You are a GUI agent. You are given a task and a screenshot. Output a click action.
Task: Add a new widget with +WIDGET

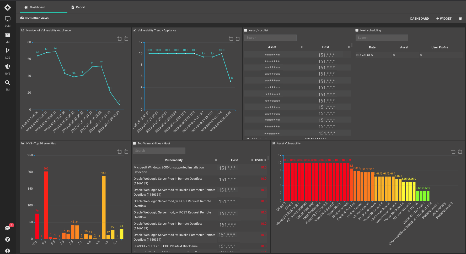444,19
